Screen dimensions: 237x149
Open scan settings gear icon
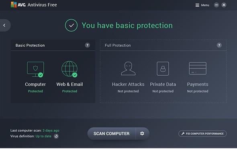pyautogui.click(x=142, y=134)
